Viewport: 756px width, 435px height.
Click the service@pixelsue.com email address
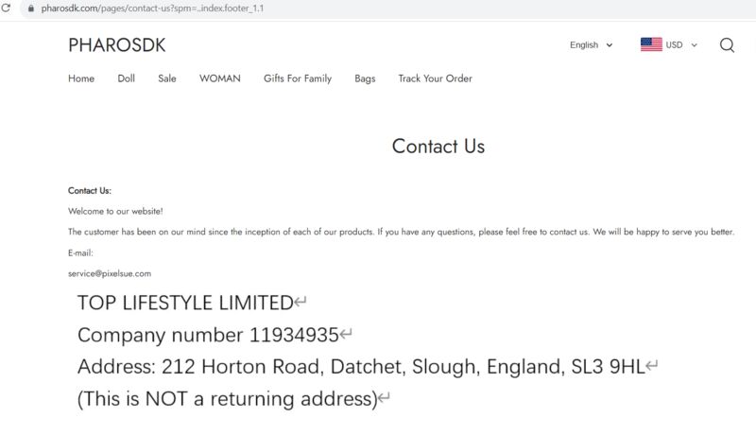pos(110,273)
